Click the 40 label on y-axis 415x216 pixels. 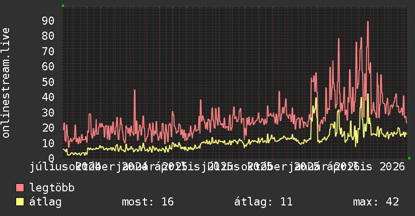coord(48,97)
